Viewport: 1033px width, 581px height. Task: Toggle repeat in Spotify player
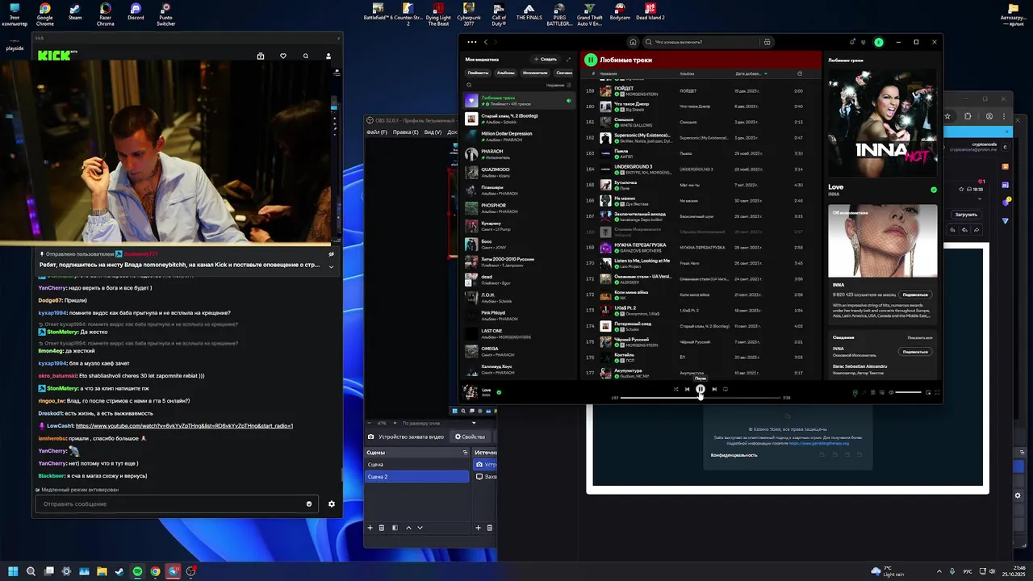coord(726,389)
